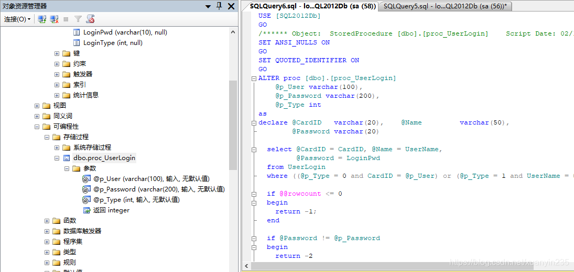The height and width of the screenshot is (272, 574).
Task: Expand the 键 folder
Action: (57, 53)
